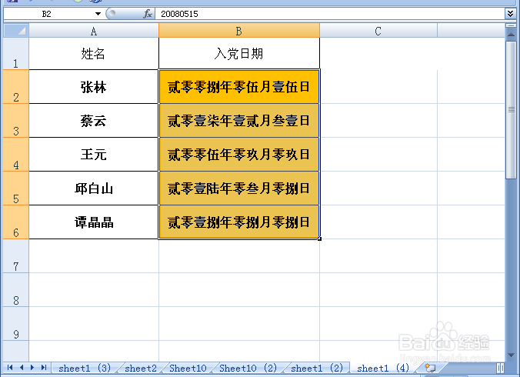Screen dimensions: 520x377
Task: Click the cell containing 入党日期
Action: [x=239, y=54]
